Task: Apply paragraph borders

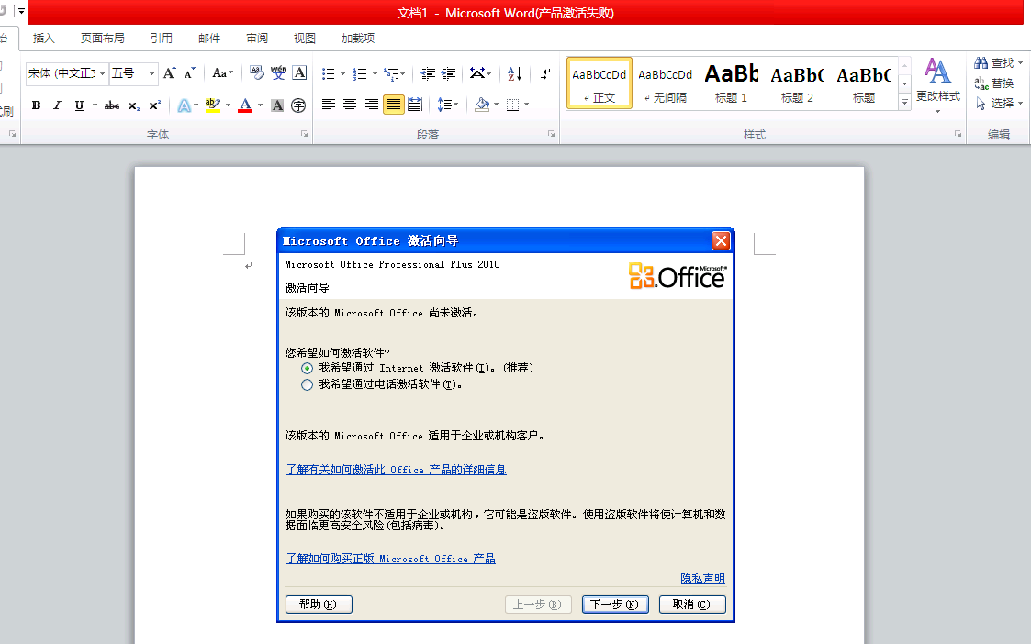Action: coord(513,105)
